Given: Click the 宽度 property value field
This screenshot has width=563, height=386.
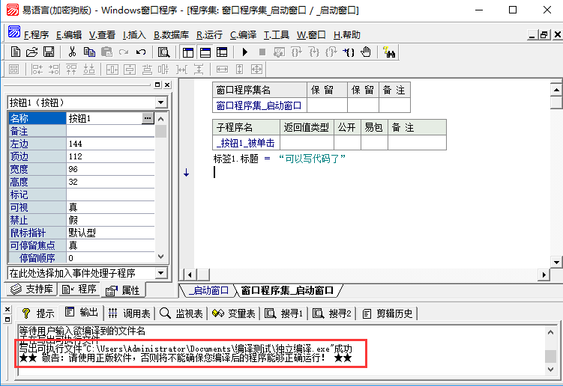Looking at the screenshot, I should tap(109, 169).
